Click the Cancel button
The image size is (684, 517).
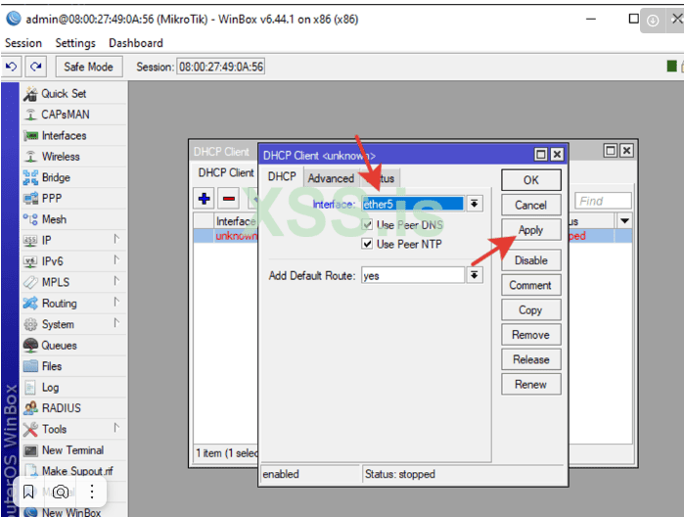[531, 205]
